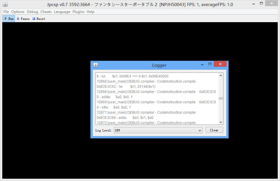Click the Jpcsp Java icon in title bar
Image resolution: width=280 pixels, height=181 pixels.
coord(5,4)
